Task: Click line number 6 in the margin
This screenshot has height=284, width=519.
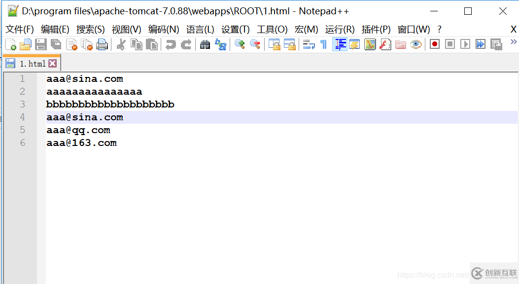Action: (22, 143)
